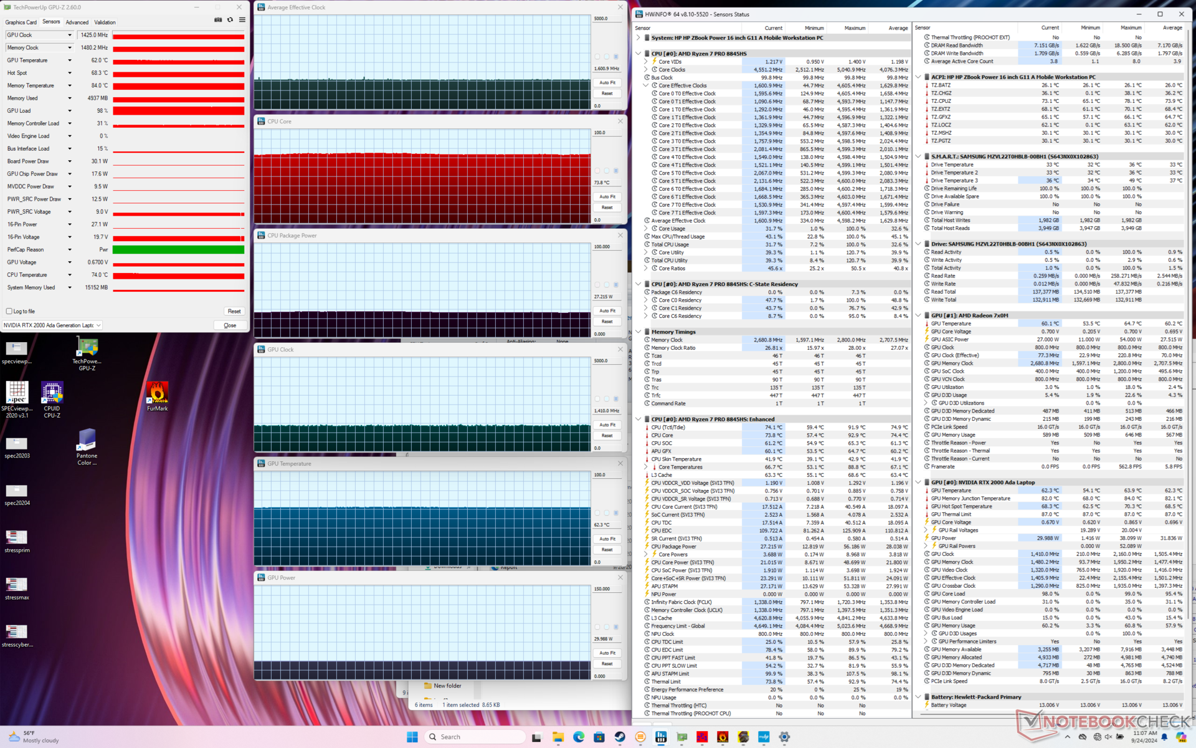Take a GPU-Z screenshot with the camera icon
Image resolution: width=1196 pixels, height=748 pixels.
click(x=218, y=20)
